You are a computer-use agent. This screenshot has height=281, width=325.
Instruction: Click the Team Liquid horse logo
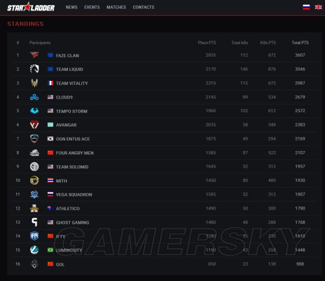[34, 69]
